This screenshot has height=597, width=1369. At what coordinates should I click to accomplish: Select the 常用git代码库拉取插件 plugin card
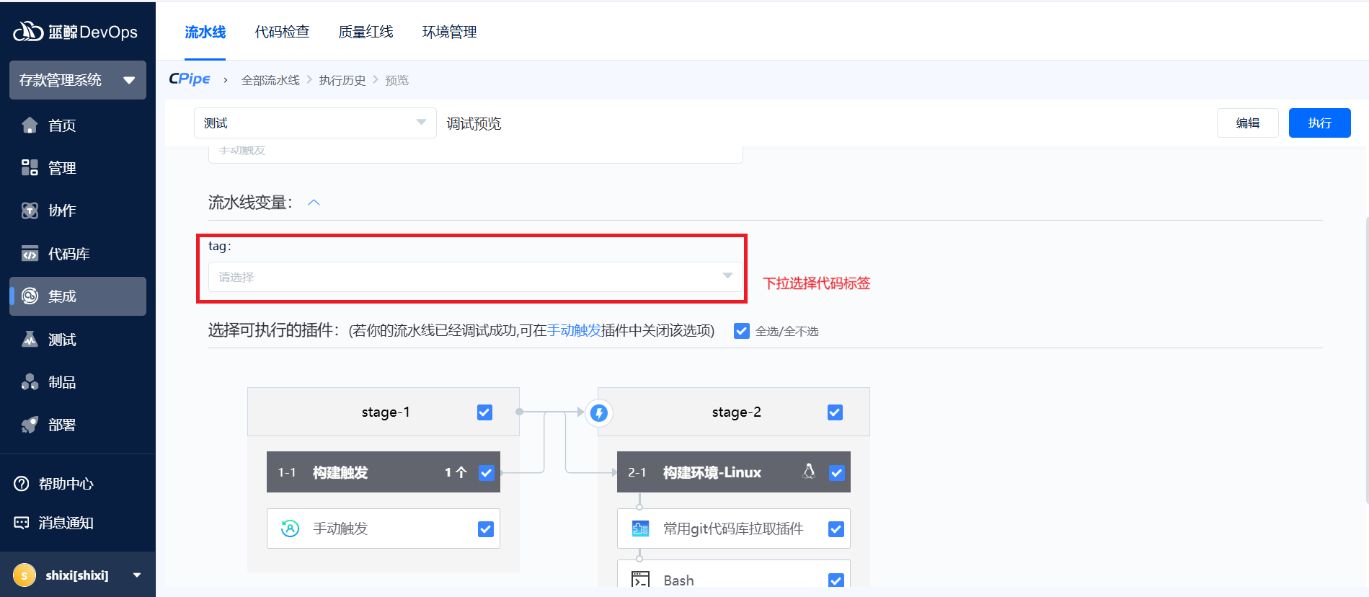[x=732, y=529]
